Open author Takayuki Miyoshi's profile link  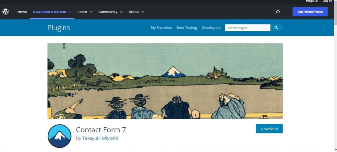coord(100,138)
